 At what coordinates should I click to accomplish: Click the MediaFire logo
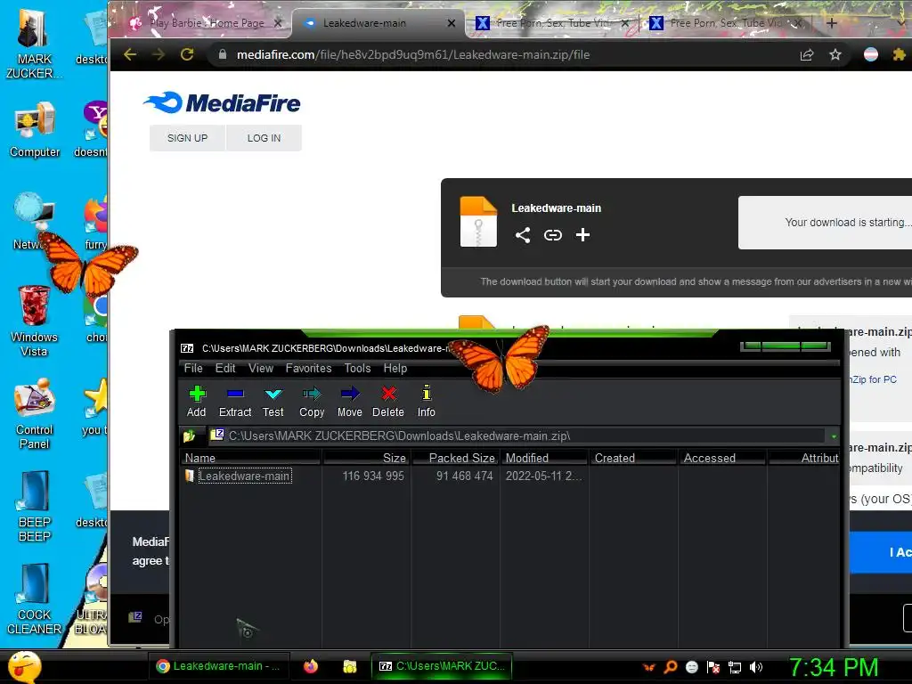point(222,103)
